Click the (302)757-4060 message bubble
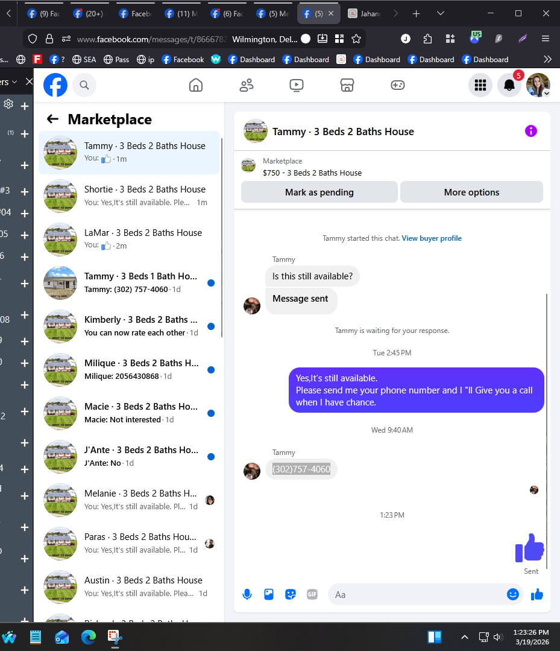 pyautogui.click(x=301, y=469)
